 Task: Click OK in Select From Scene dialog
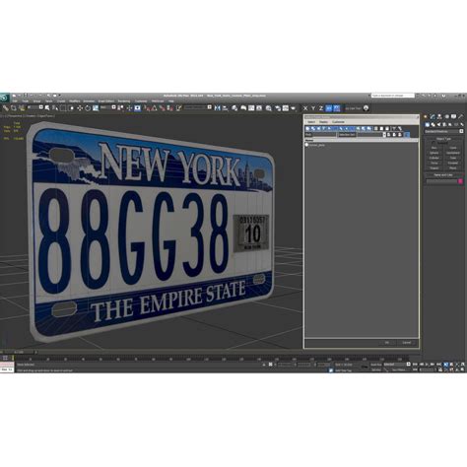tap(387, 343)
